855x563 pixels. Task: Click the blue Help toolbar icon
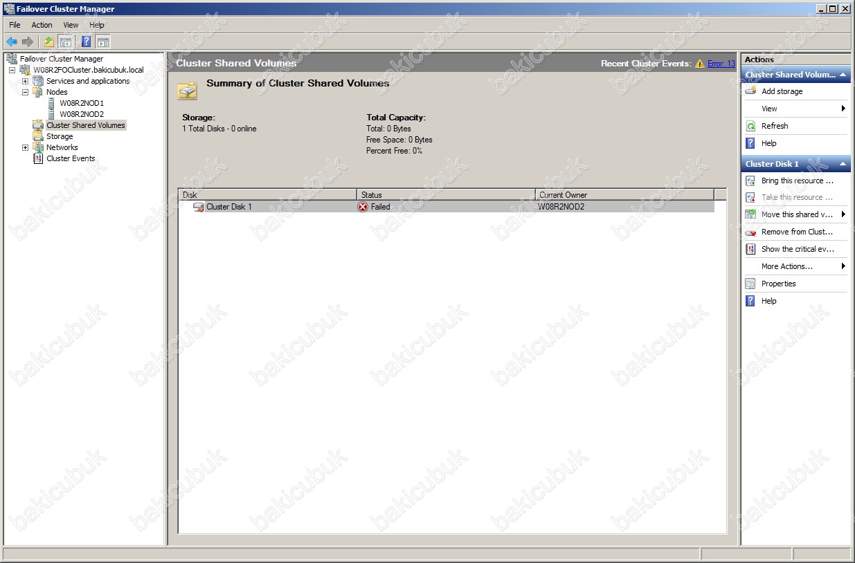[x=87, y=42]
